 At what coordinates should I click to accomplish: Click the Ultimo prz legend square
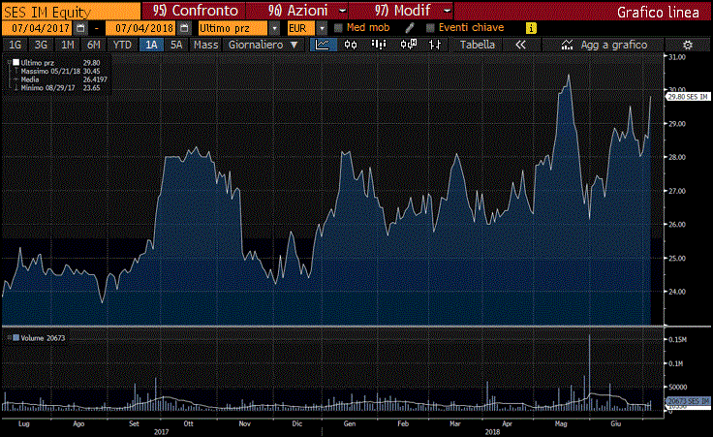(x=15, y=62)
